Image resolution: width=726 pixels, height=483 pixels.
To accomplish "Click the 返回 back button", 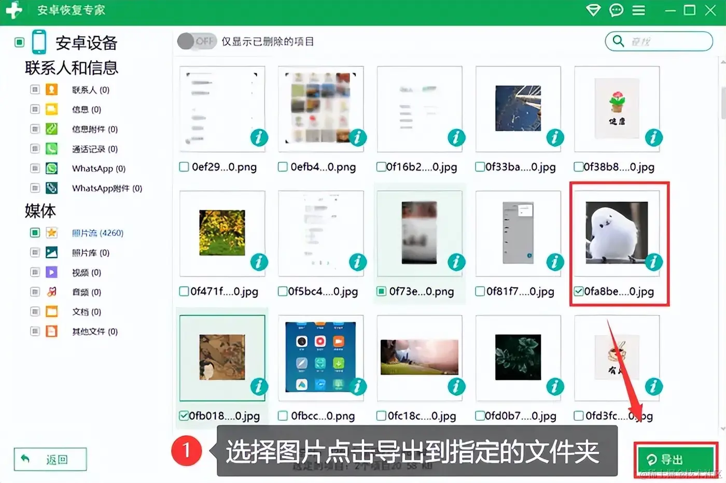I will pos(50,459).
